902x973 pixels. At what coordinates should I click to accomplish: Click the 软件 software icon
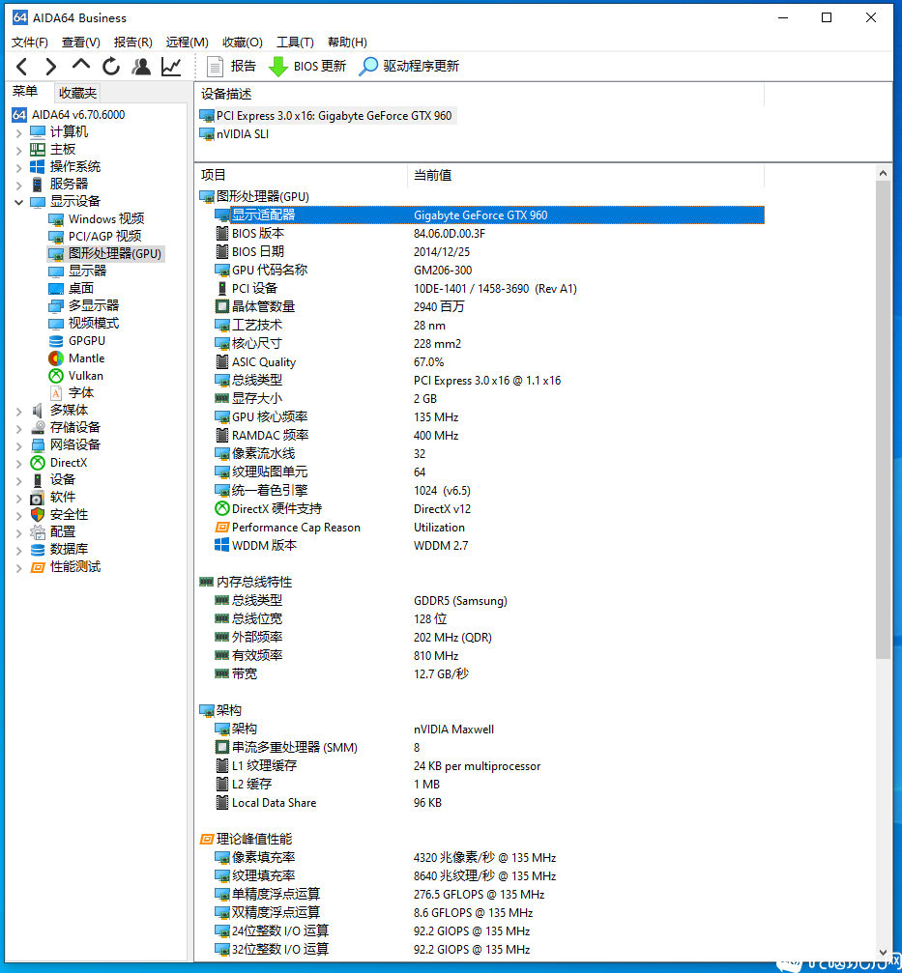(x=38, y=497)
